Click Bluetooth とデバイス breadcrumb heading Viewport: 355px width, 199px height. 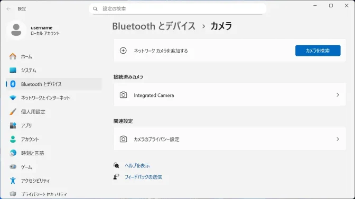click(154, 26)
